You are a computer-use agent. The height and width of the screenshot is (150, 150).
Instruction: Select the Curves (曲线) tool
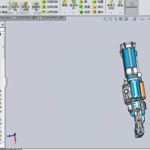pyautogui.click(x=120, y=3)
